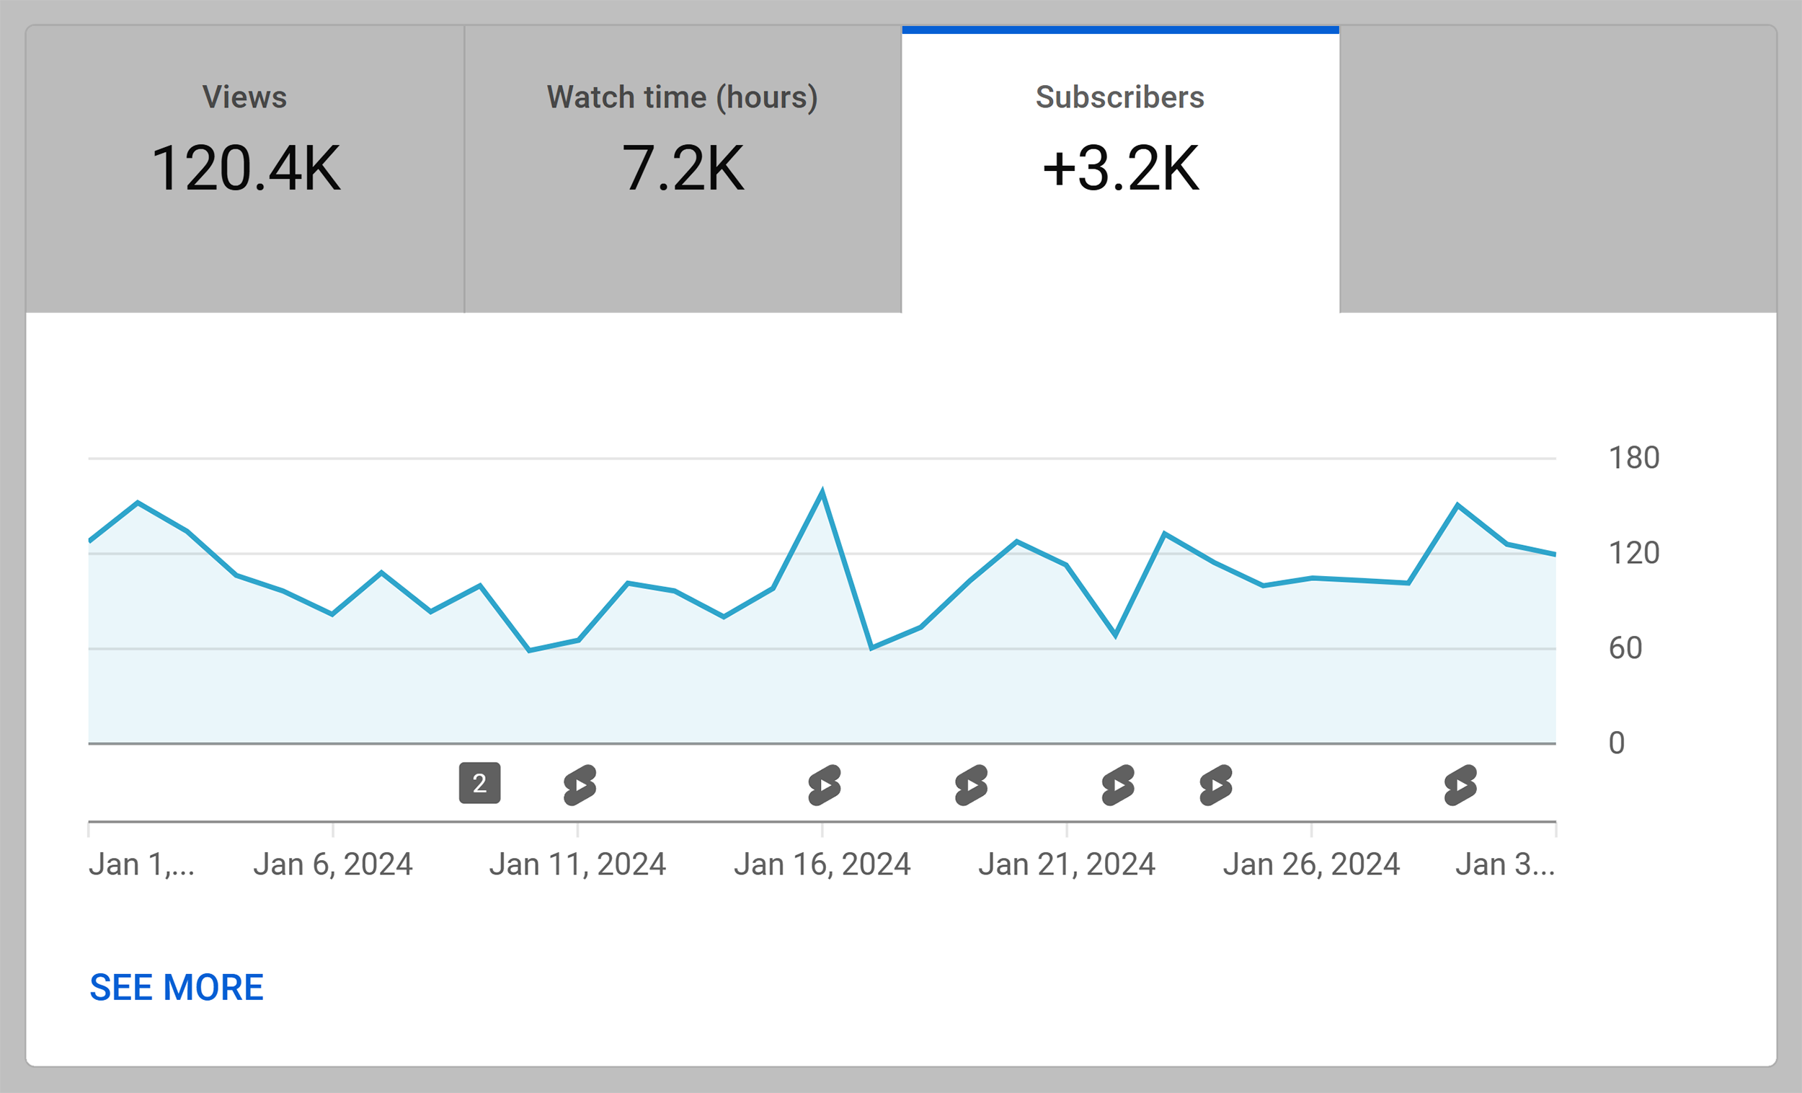The image size is (1802, 1093).
Task: Click the Shorts icon at Jan 24
Action: coord(1216,785)
